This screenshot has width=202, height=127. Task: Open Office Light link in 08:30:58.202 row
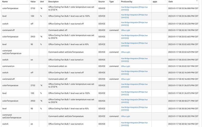pyautogui.click(x=125, y=116)
